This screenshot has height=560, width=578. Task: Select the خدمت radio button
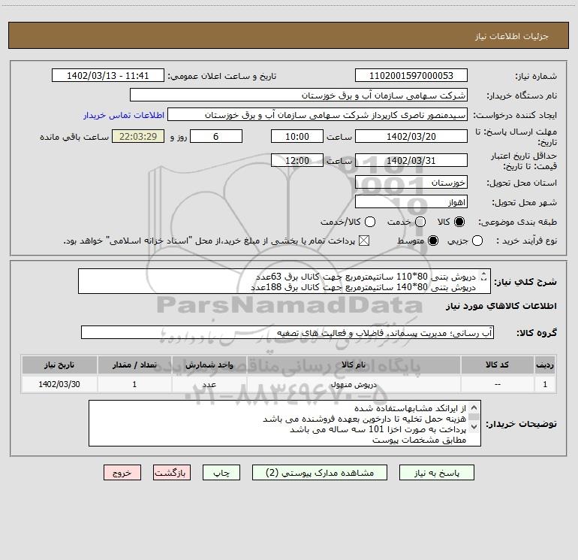click(420, 222)
